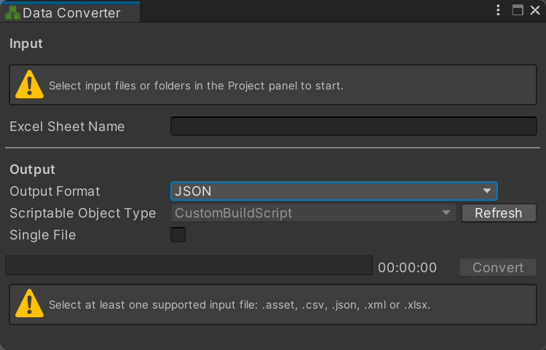546x350 pixels.
Task: Select the Data Converter tab
Action: 70,12
